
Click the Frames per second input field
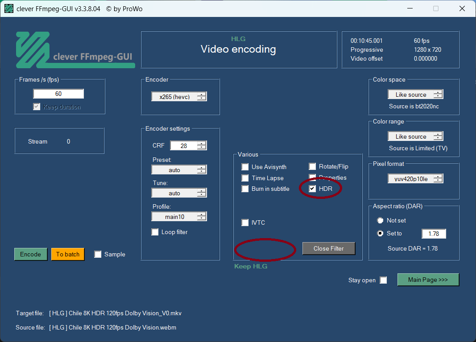point(58,94)
